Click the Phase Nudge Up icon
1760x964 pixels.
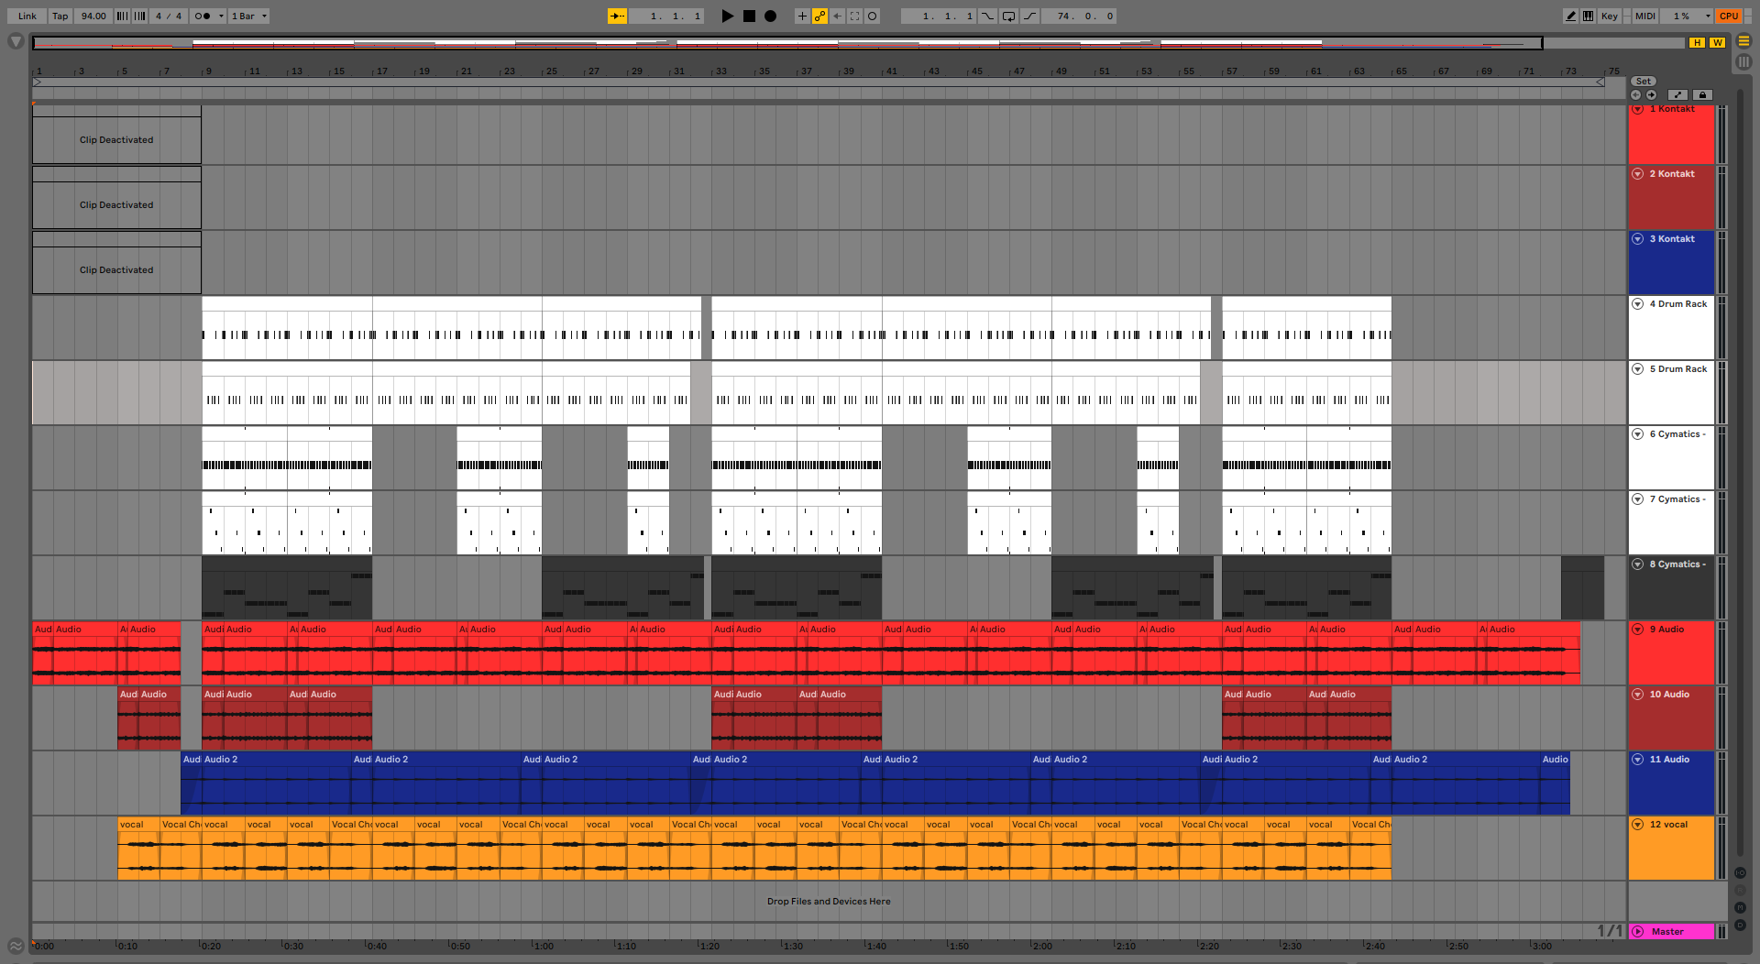coord(139,16)
